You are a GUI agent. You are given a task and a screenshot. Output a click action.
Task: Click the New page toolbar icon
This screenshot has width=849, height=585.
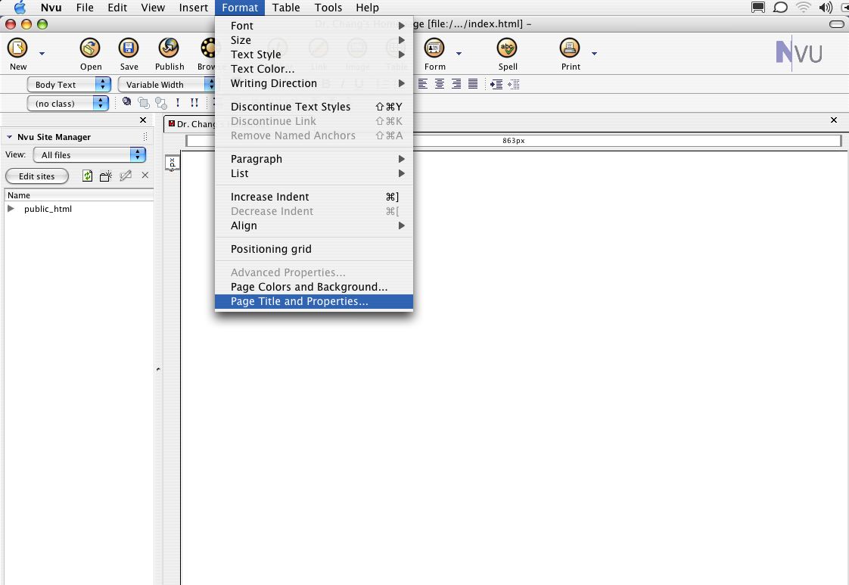(17, 50)
